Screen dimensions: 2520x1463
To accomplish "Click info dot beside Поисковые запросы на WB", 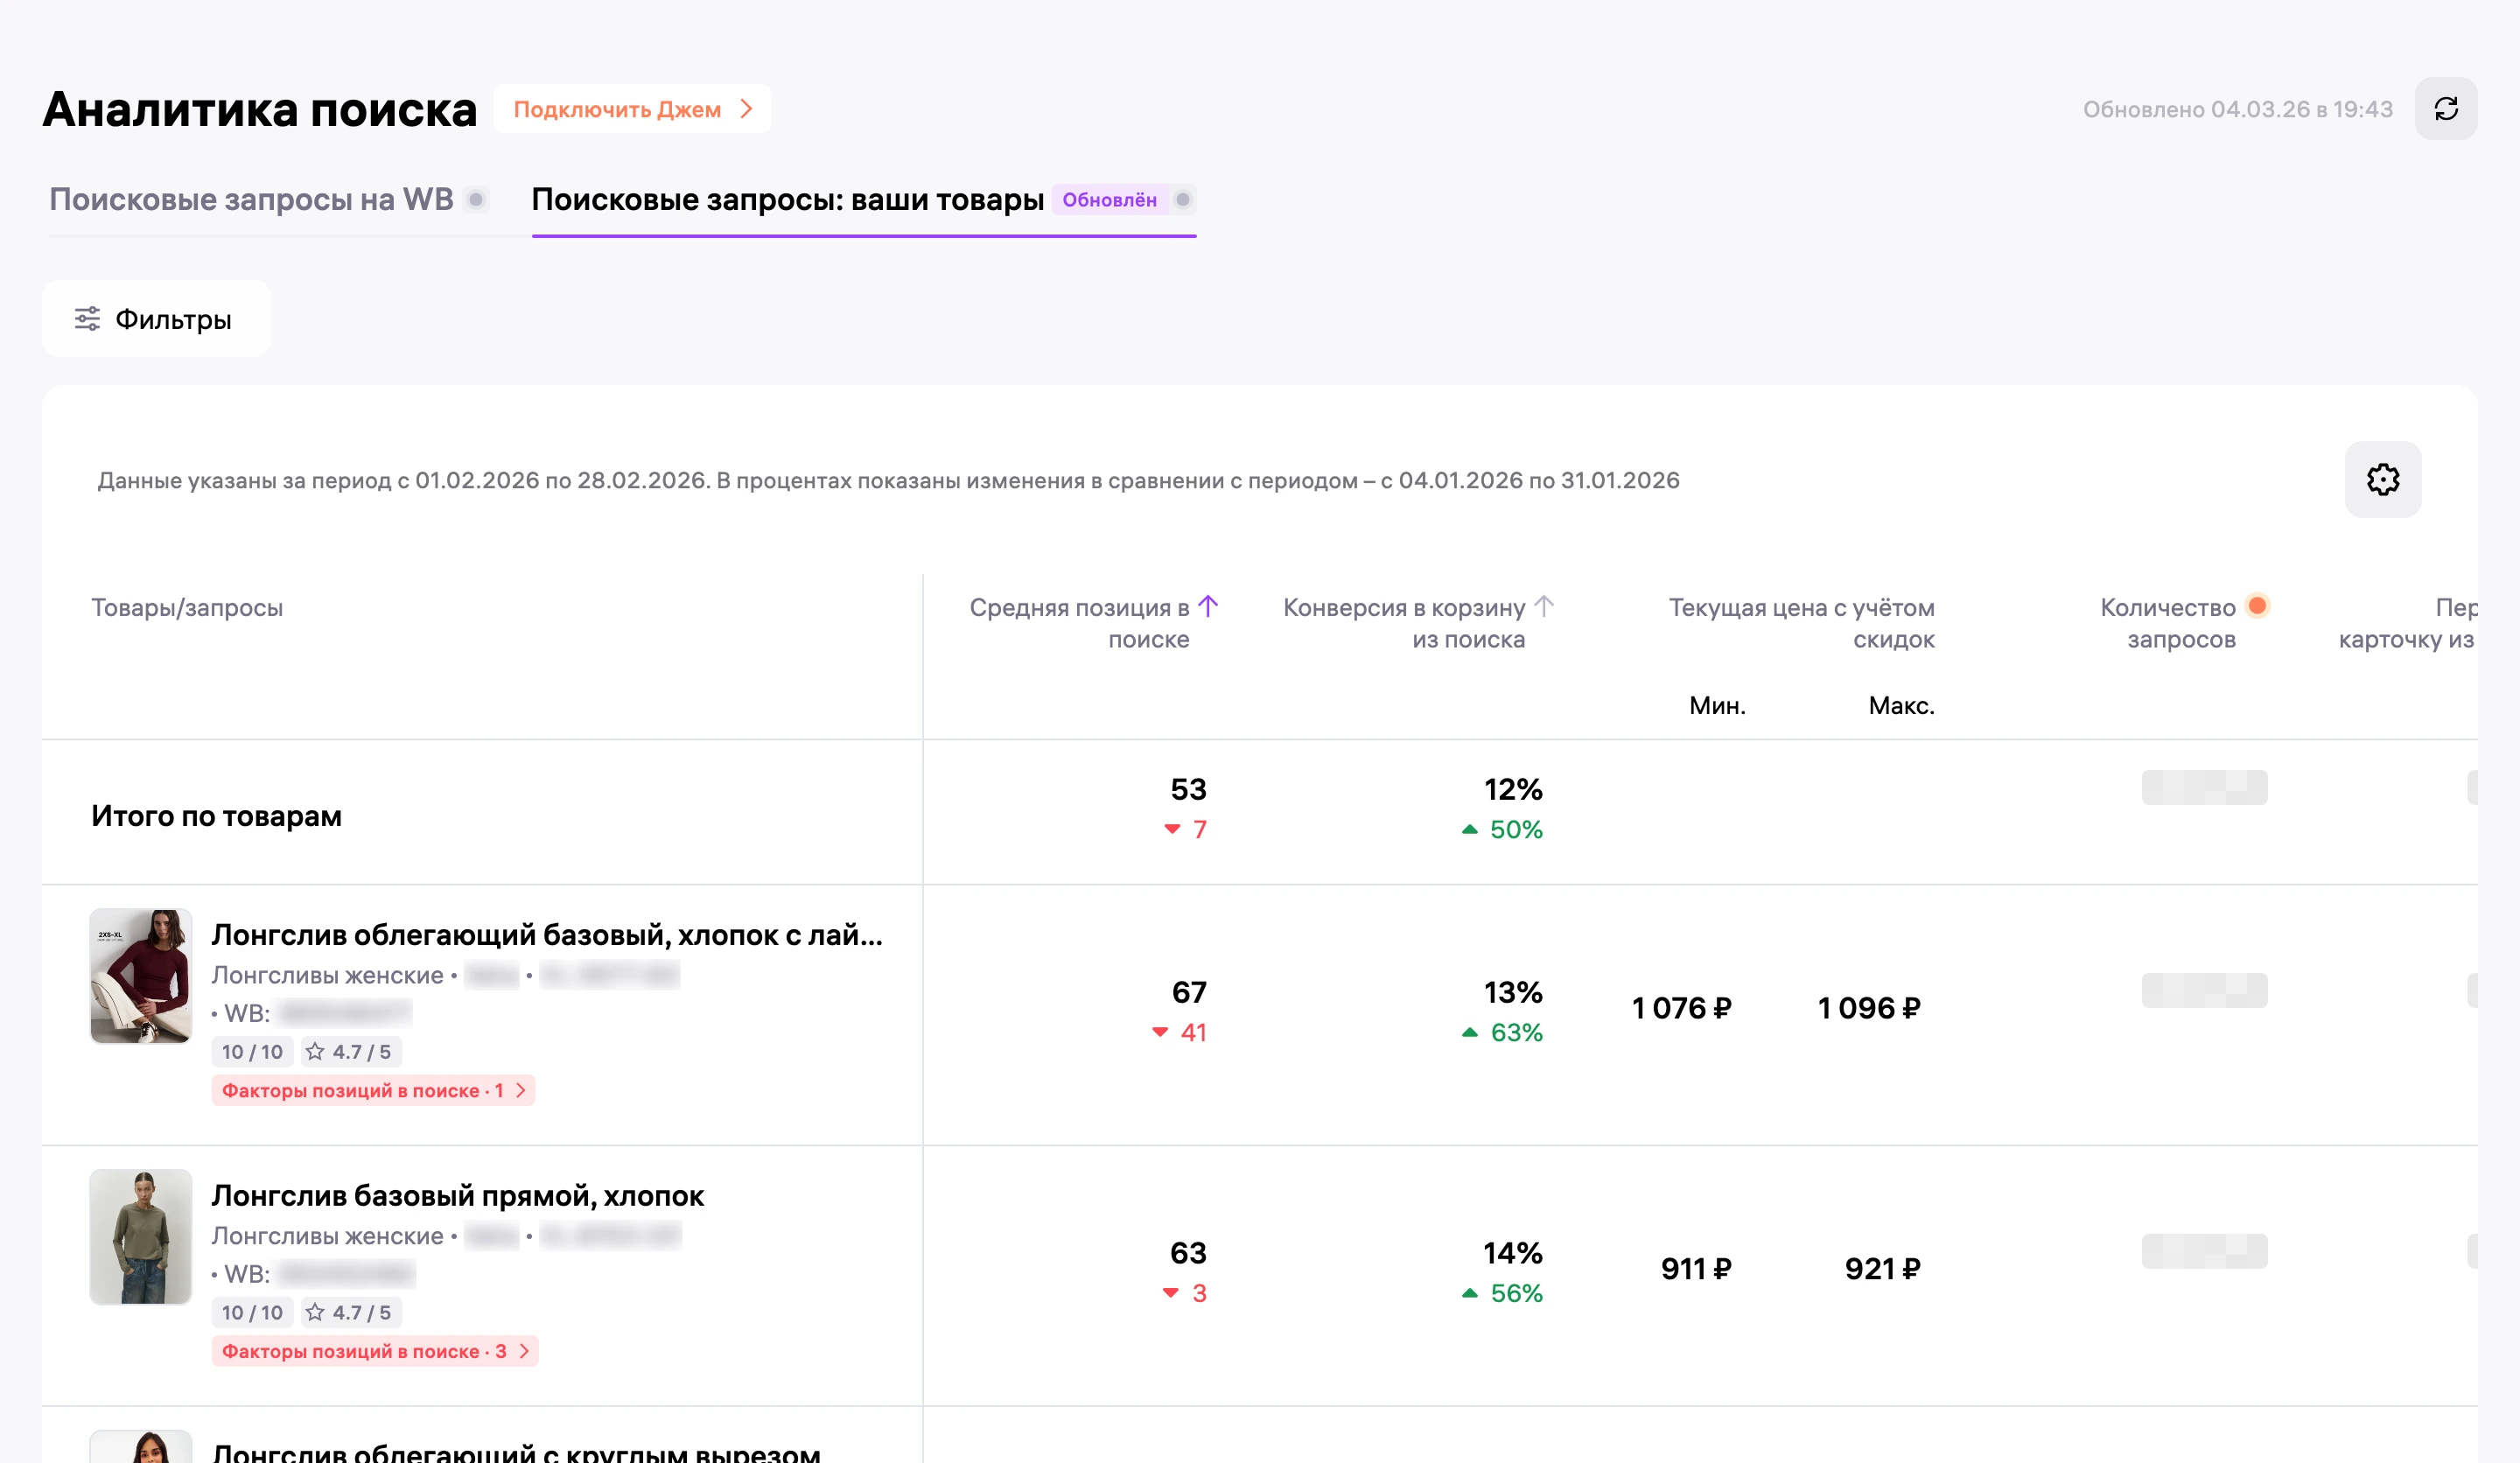I will pos(477,200).
